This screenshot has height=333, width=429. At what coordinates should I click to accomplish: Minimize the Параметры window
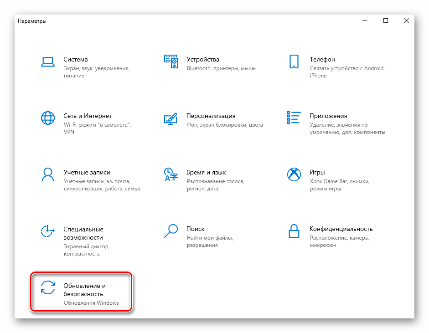[x=365, y=20]
